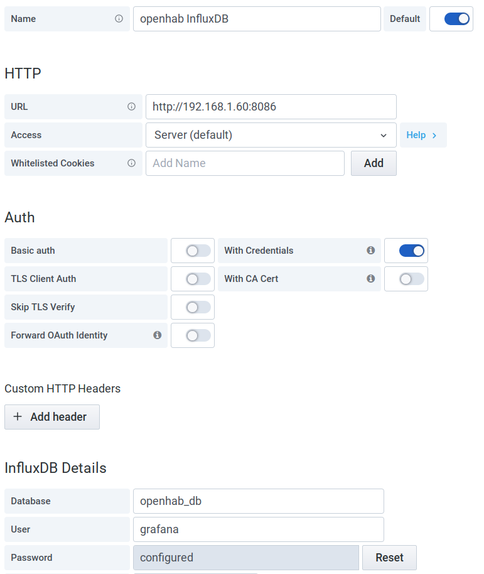The height and width of the screenshot is (574, 484).
Task: Click the HTTP section heading
Action: (23, 73)
